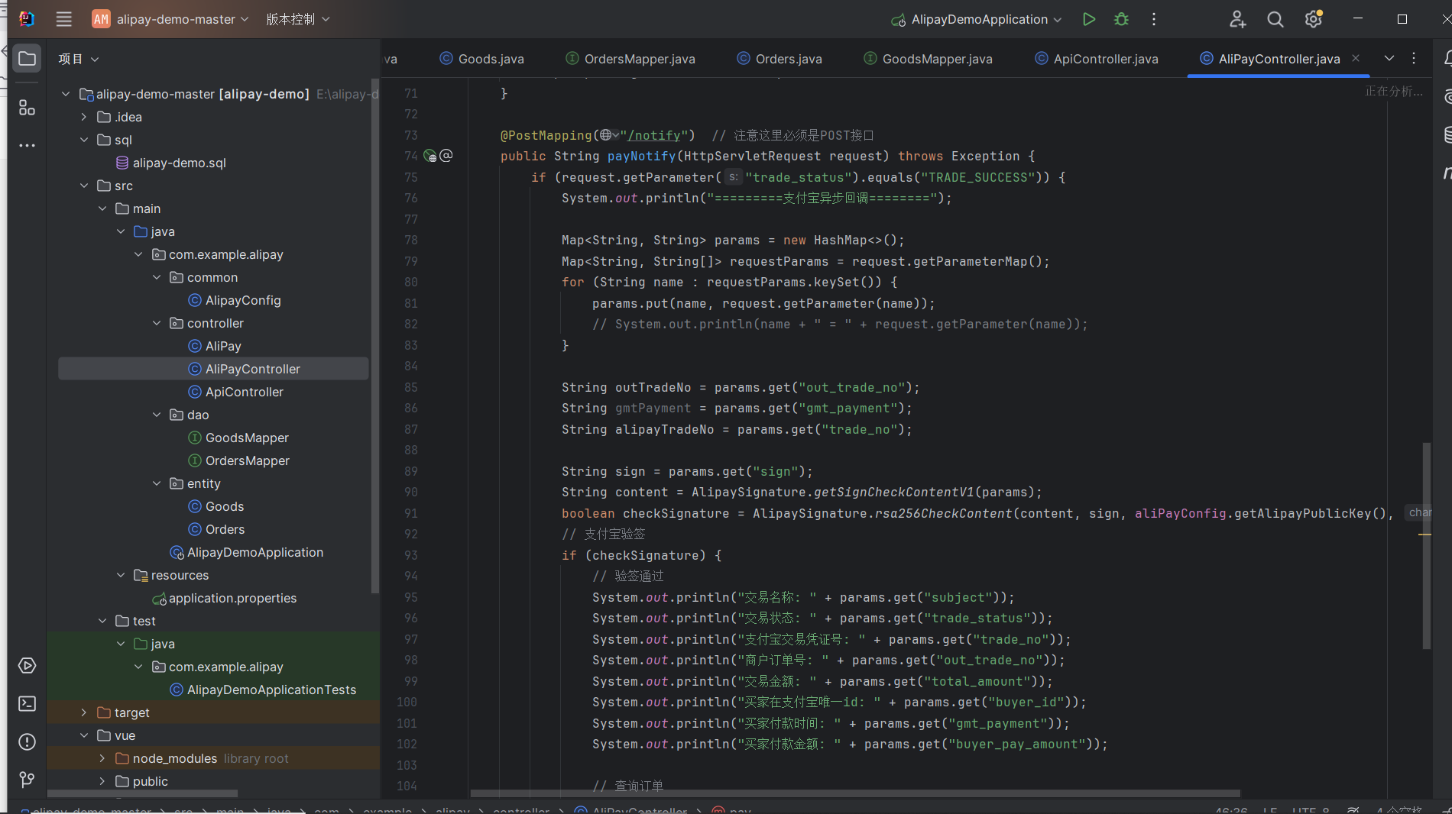Open GoodsMapper in the dao package
This screenshot has width=1452, height=814.
click(238, 438)
